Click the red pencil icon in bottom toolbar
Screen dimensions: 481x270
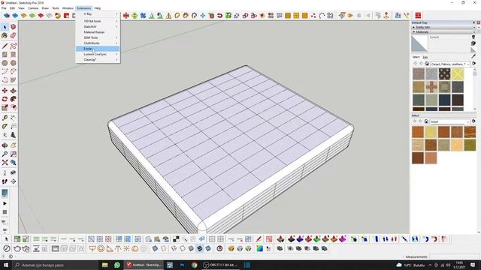(x=259, y=239)
